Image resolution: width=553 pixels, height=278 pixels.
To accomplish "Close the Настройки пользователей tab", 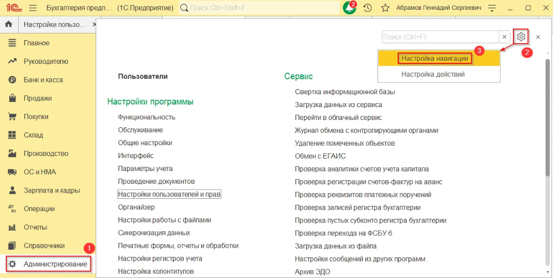I will 94,25.
